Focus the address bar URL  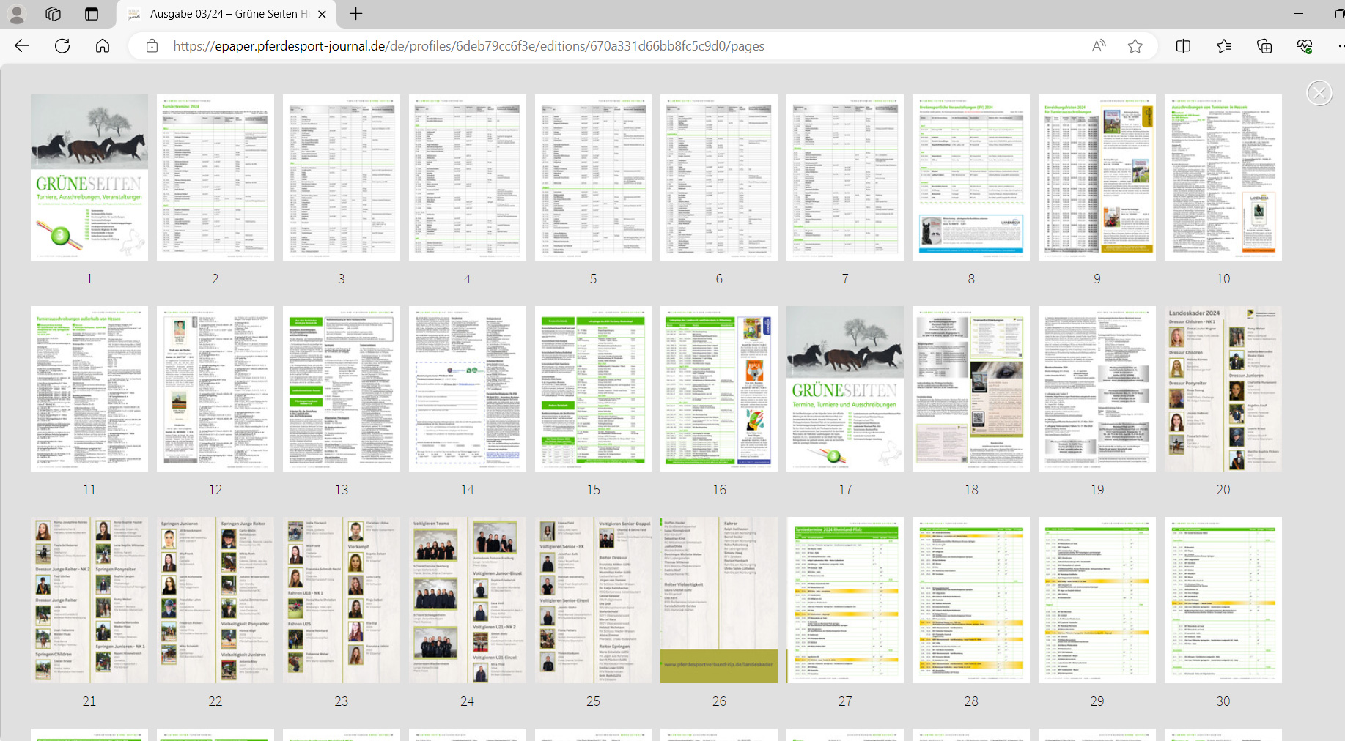(x=468, y=46)
